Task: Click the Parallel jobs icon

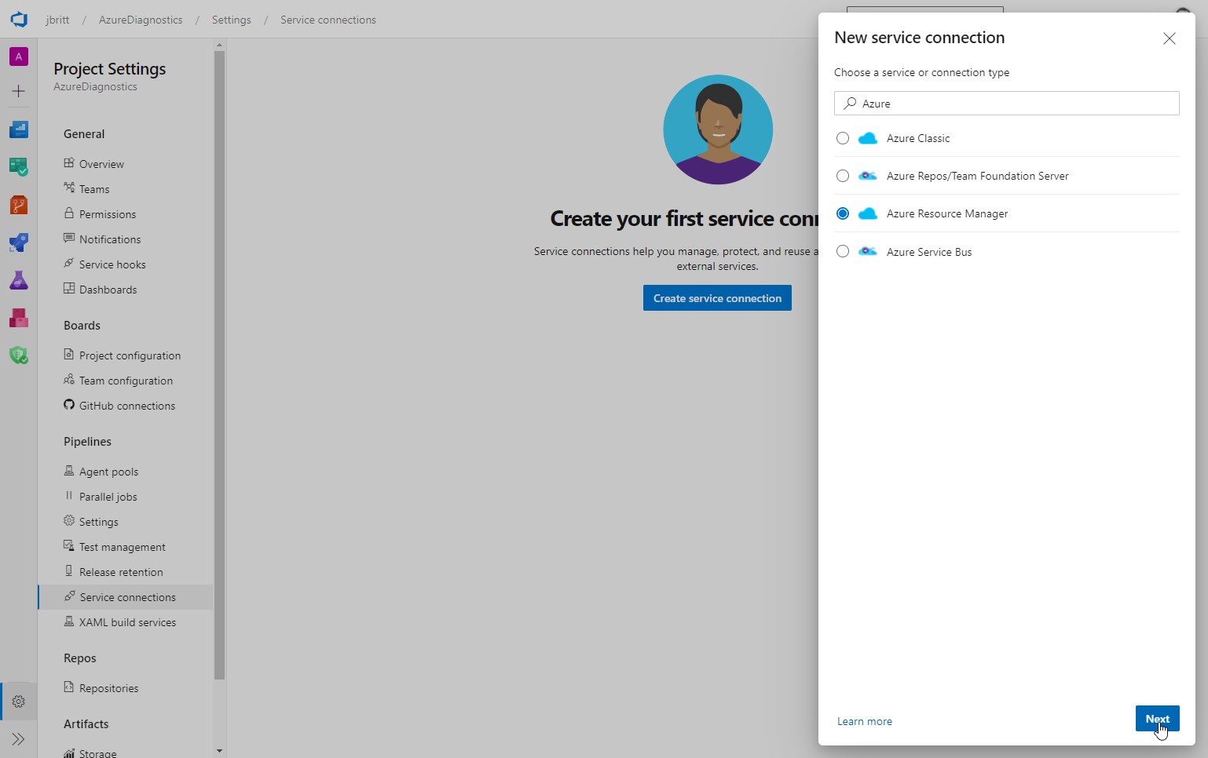Action: pyautogui.click(x=69, y=496)
